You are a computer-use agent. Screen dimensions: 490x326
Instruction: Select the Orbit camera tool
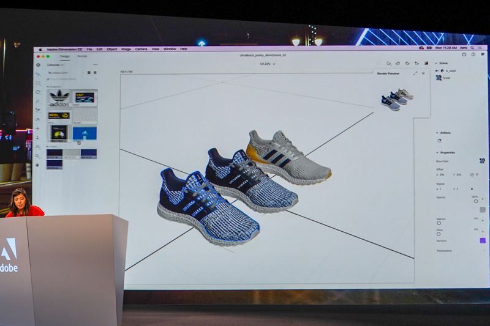coord(38,119)
